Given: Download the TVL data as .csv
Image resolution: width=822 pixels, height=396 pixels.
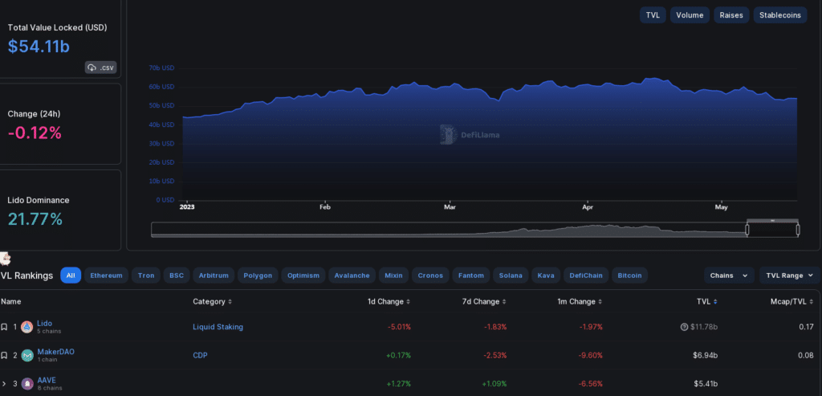Looking at the screenshot, I should pos(101,67).
